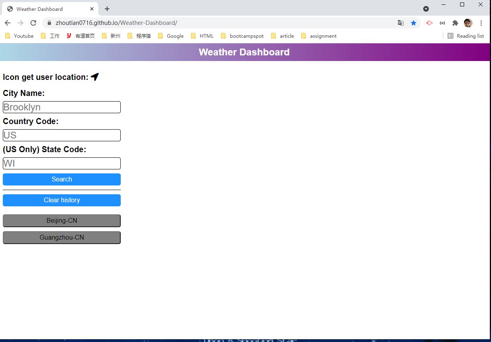Click the tab search dropdown arrow
This screenshot has width=491, height=342.
426,9
